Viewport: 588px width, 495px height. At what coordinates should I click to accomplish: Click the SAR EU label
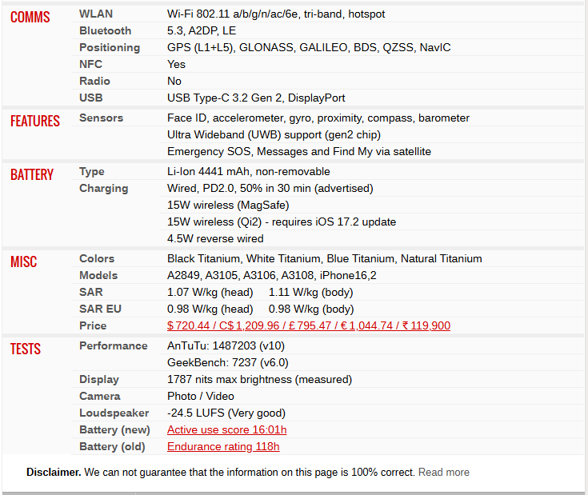point(100,309)
